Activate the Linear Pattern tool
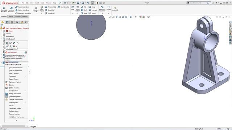The image size is (232, 130). click(78, 9)
